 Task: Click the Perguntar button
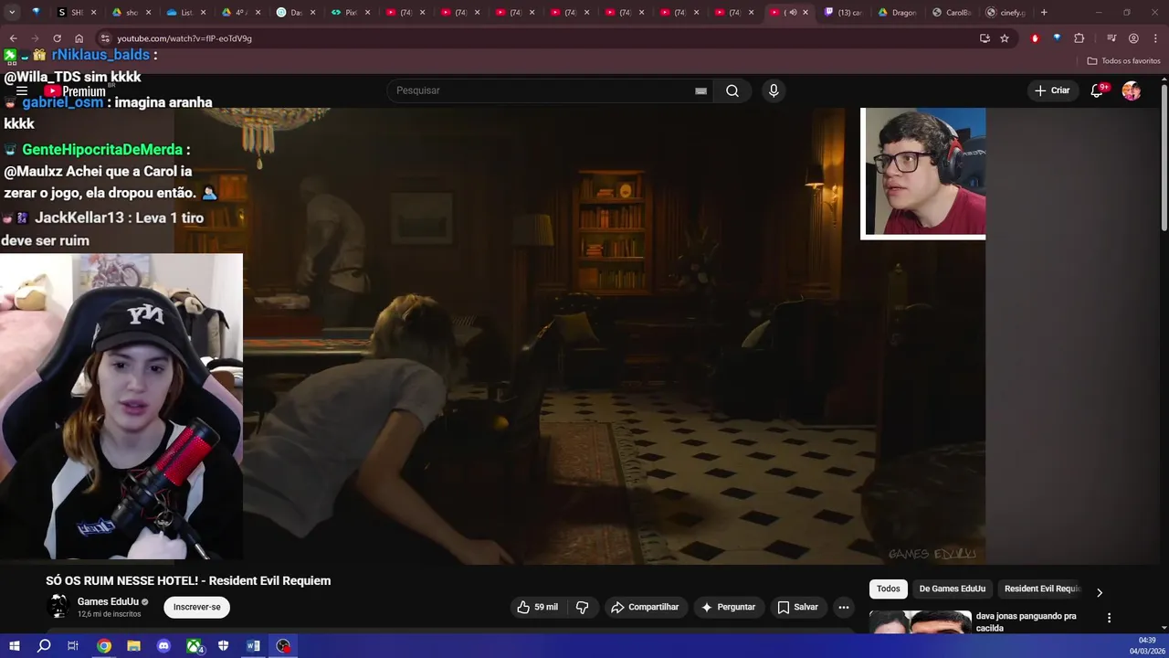pos(728,607)
